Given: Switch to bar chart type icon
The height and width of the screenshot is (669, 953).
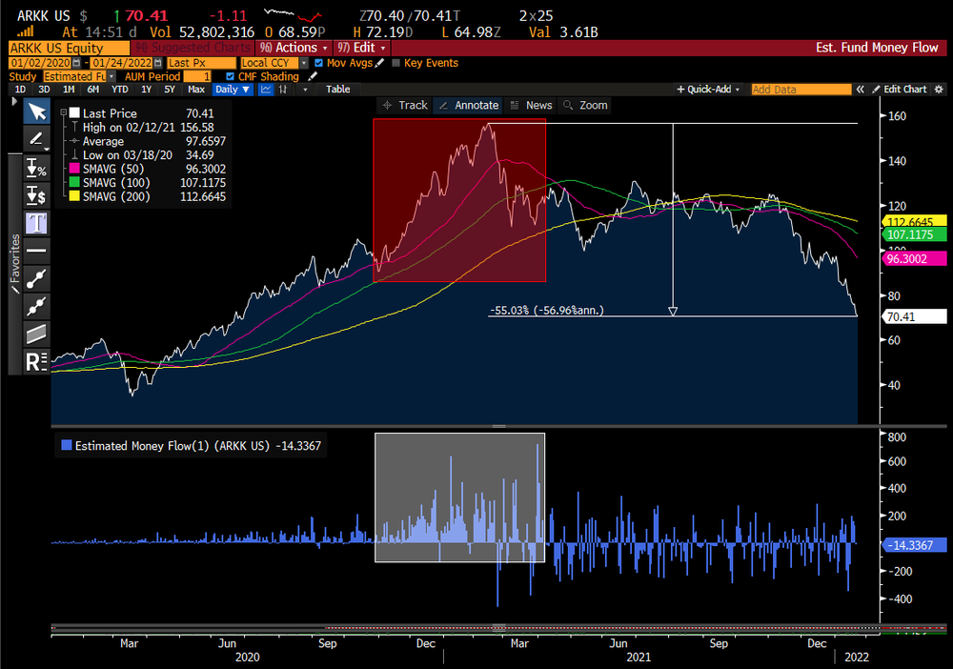Looking at the screenshot, I should [x=283, y=90].
